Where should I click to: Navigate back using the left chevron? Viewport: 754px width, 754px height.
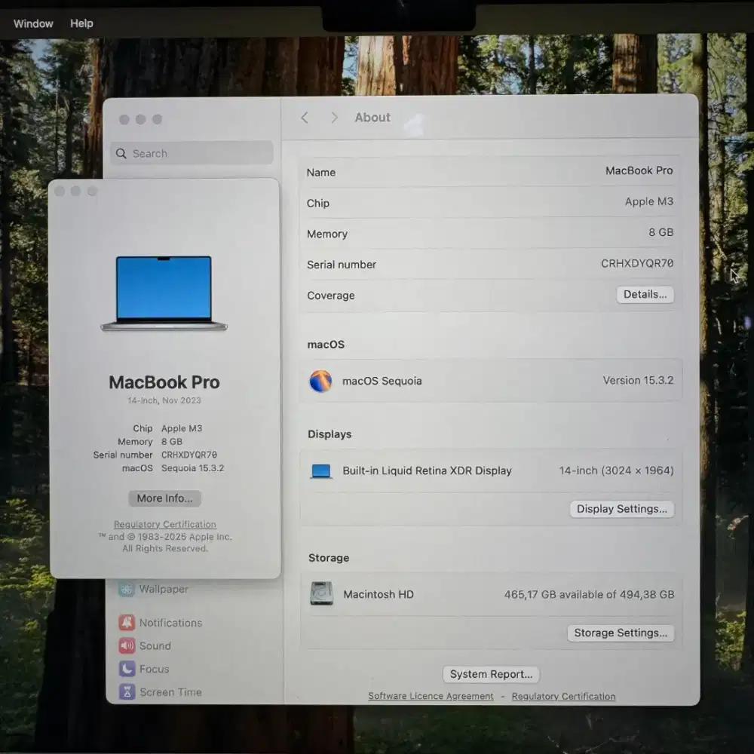tap(304, 118)
